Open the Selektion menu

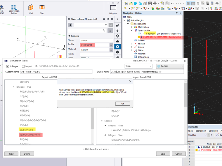(x=213, y=131)
